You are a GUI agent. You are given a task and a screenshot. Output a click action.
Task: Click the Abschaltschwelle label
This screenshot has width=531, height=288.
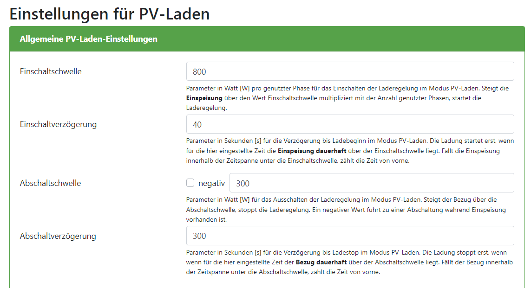pos(50,183)
